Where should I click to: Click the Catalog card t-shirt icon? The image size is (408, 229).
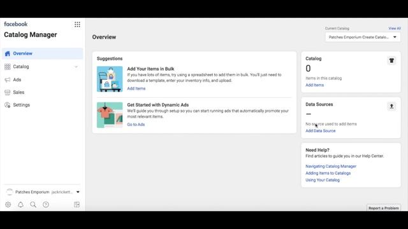pyautogui.click(x=391, y=60)
